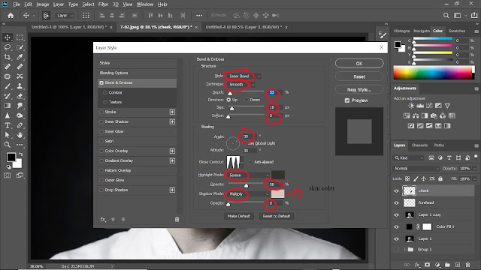Toggle the Preview checkbox
481x270 pixels.
point(347,100)
